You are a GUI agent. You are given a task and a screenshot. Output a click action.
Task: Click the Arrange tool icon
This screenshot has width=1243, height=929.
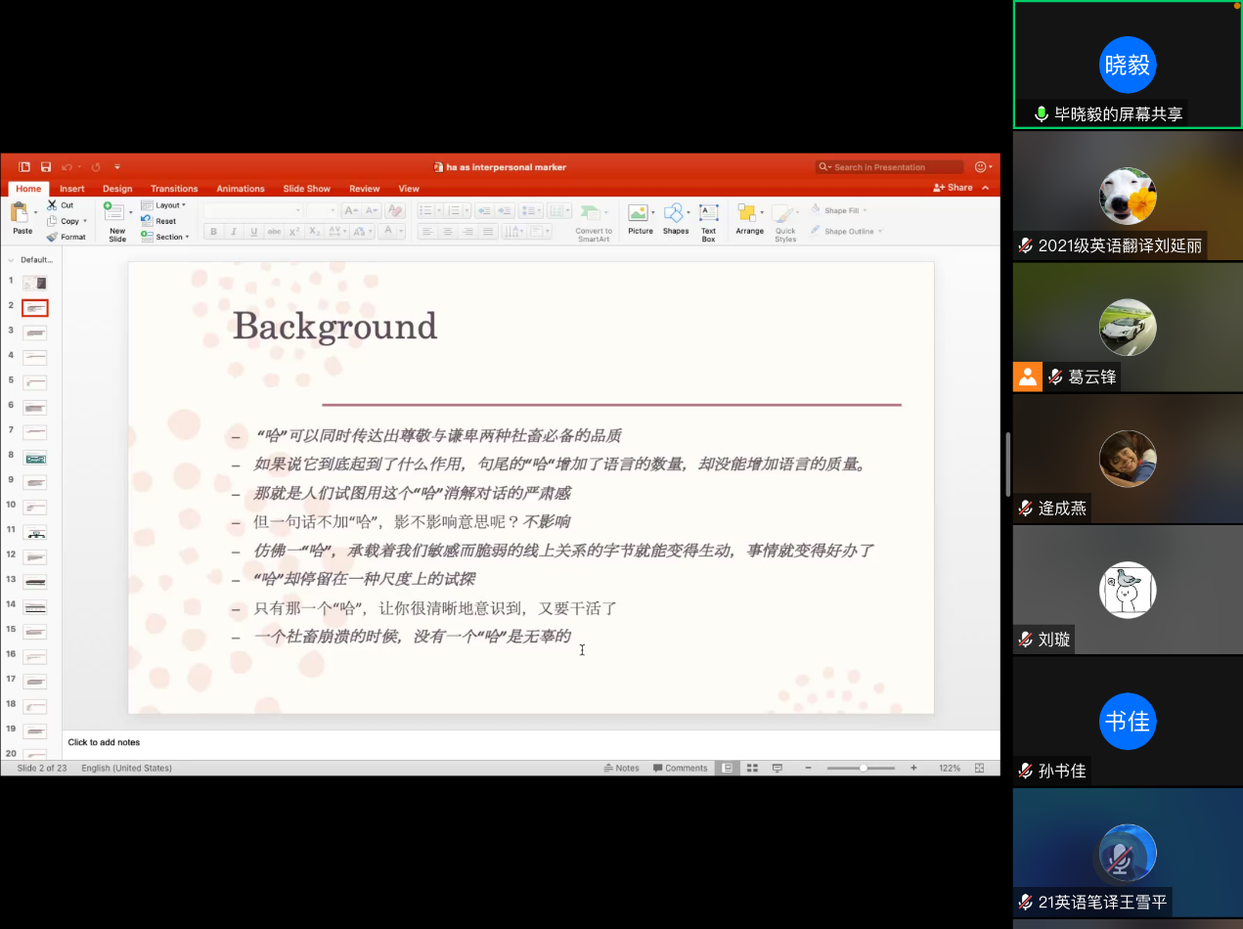coord(748,214)
